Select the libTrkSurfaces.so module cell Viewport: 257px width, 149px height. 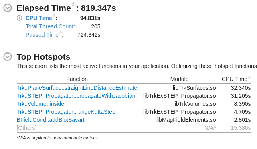[x=194, y=88]
